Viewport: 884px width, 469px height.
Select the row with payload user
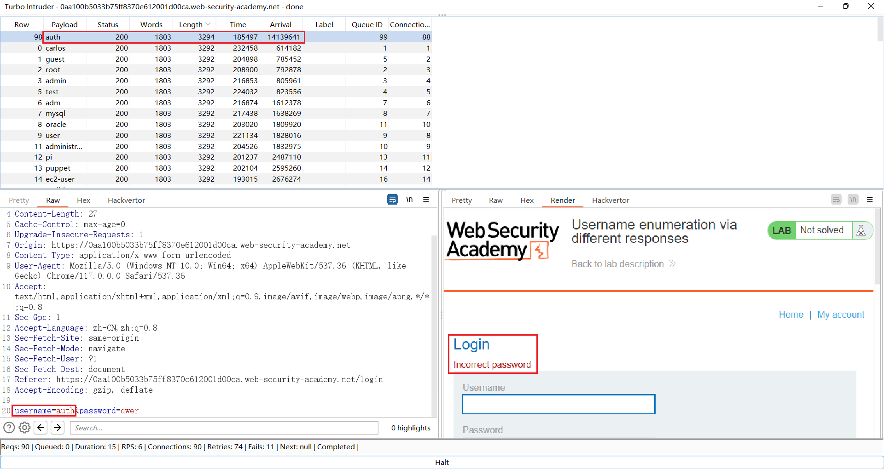(x=216, y=135)
